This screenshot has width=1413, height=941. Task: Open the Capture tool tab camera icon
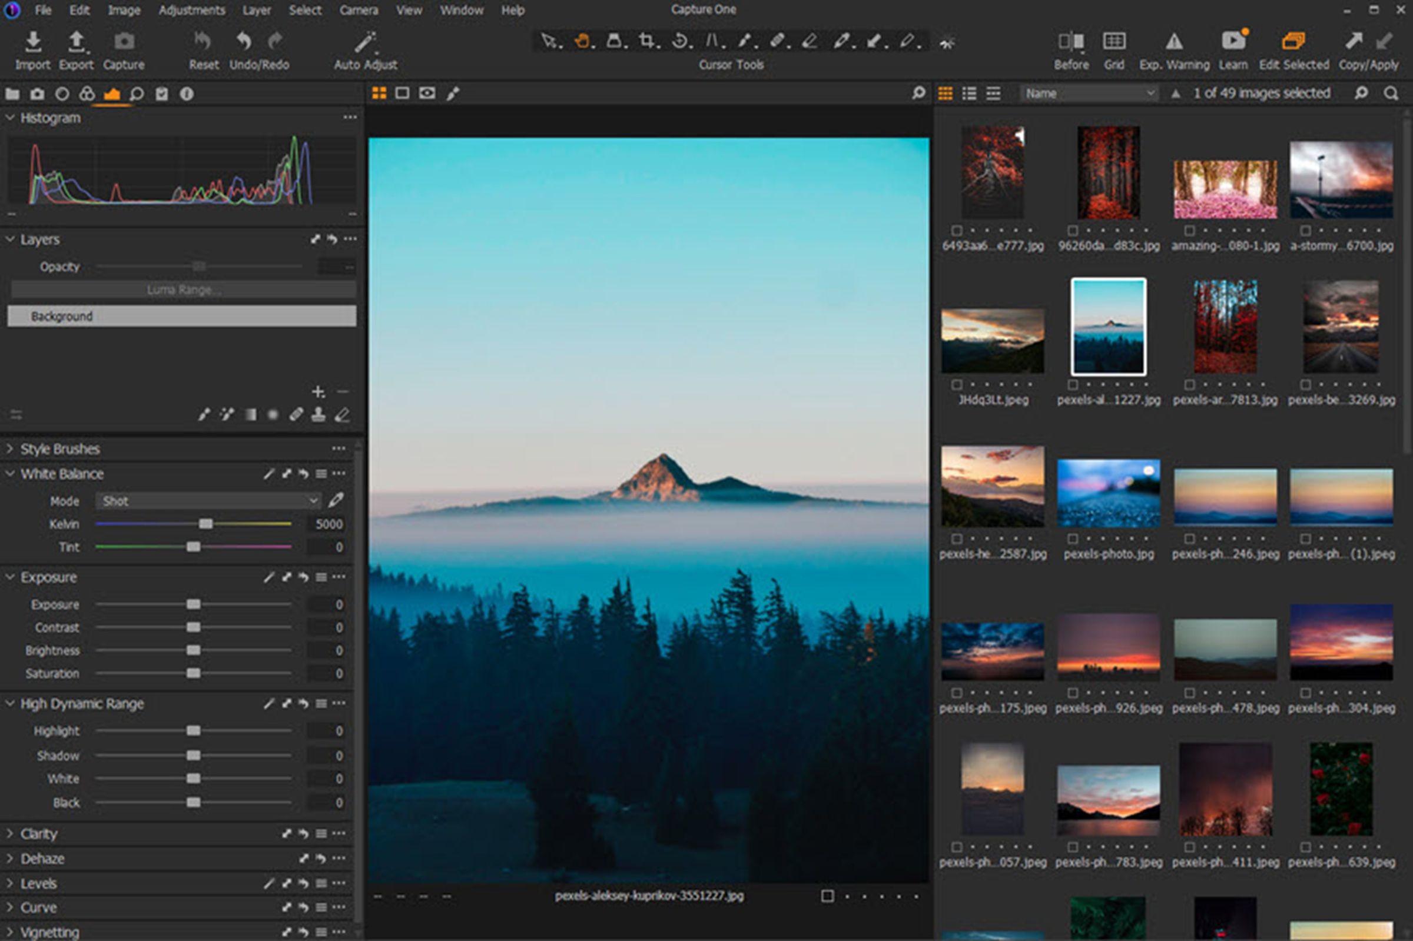[x=37, y=94]
